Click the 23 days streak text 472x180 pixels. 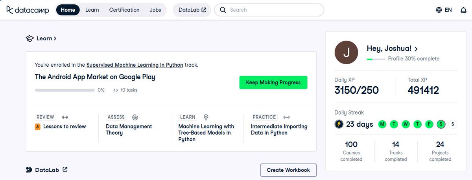click(x=360, y=124)
